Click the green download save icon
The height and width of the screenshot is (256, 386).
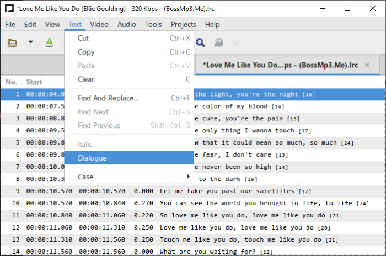49,42
